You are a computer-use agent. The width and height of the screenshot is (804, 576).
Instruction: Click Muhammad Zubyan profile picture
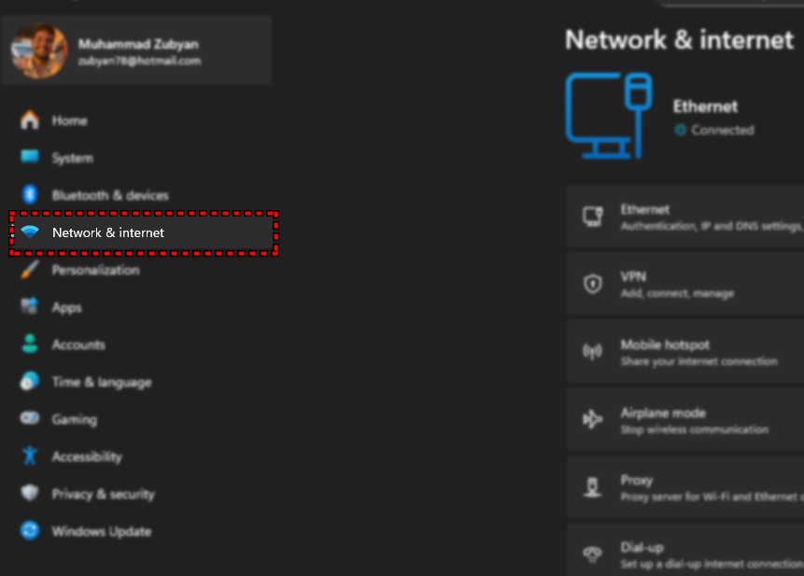(x=39, y=50)
